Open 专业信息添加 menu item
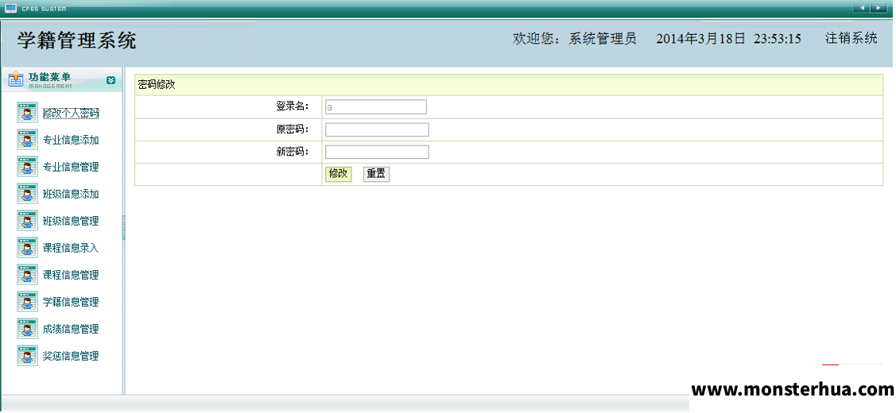 71,140
